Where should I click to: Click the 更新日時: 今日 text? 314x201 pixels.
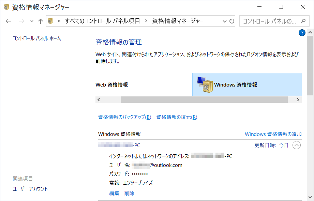271,145
